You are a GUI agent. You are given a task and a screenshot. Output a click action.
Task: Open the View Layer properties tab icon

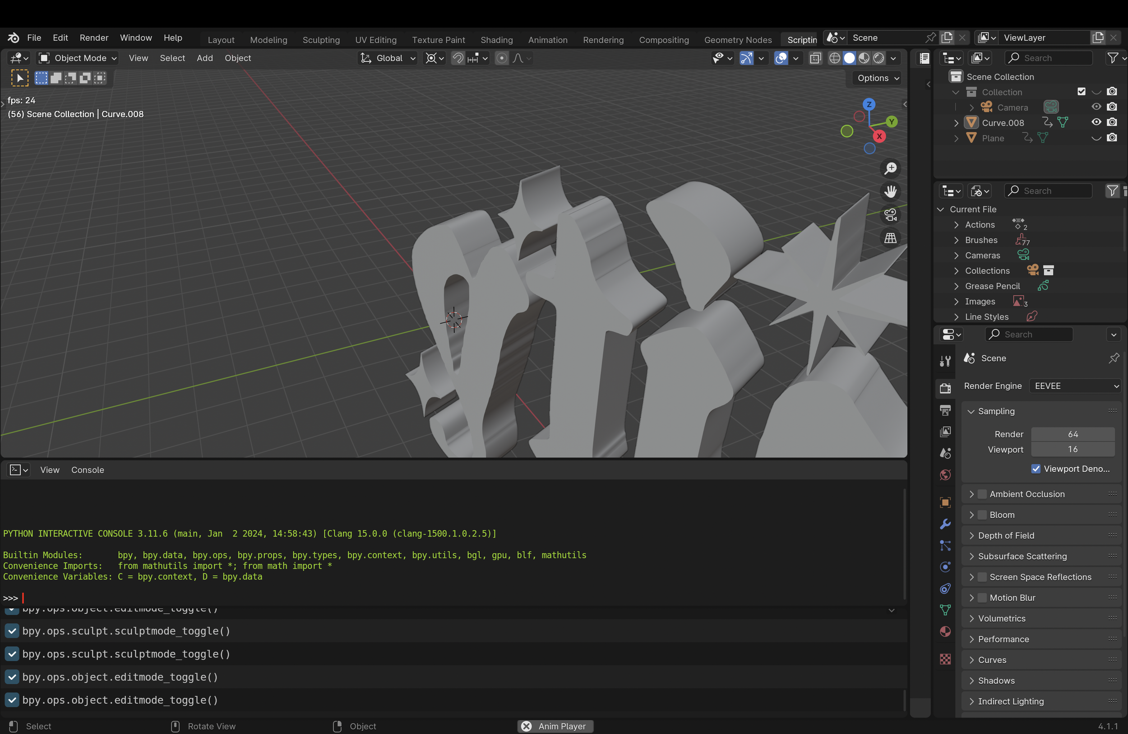click(x=945, y=432)
